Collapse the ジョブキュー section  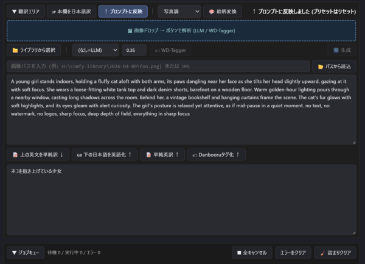pos(26,252)
